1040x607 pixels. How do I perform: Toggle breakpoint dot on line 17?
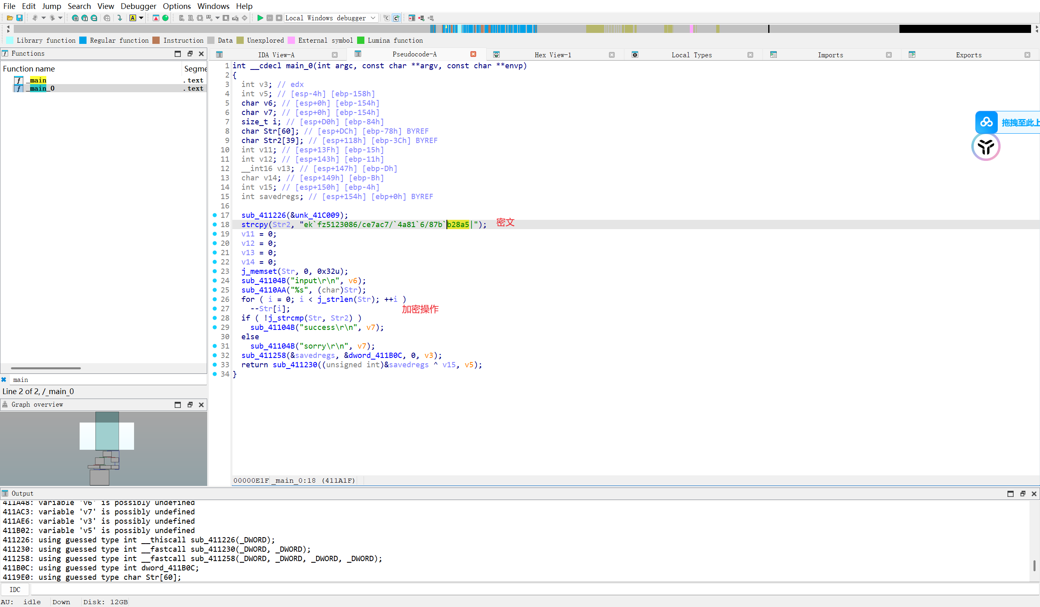click(x=214, y=215)
